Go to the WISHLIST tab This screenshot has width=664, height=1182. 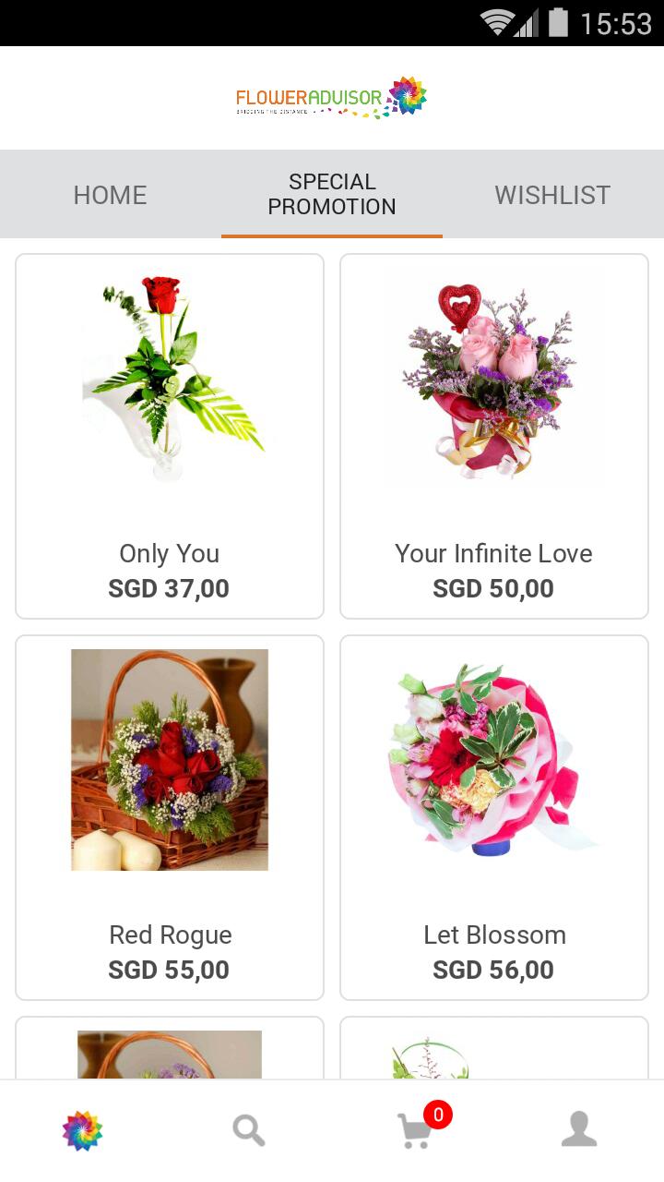[552, 195]
